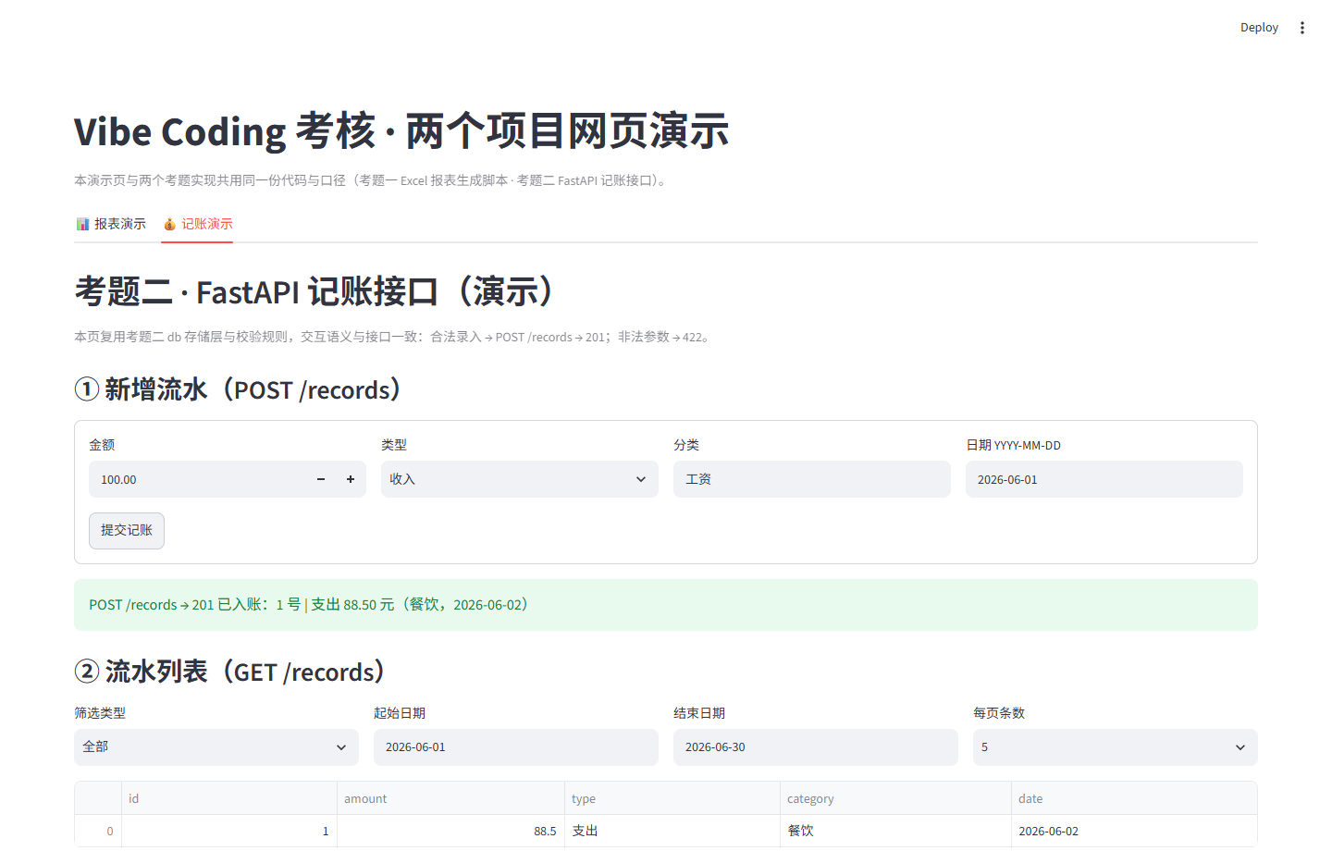Open the three-dot main menu
Viewport: 1332px width, 851px height.
point(1301,28)
